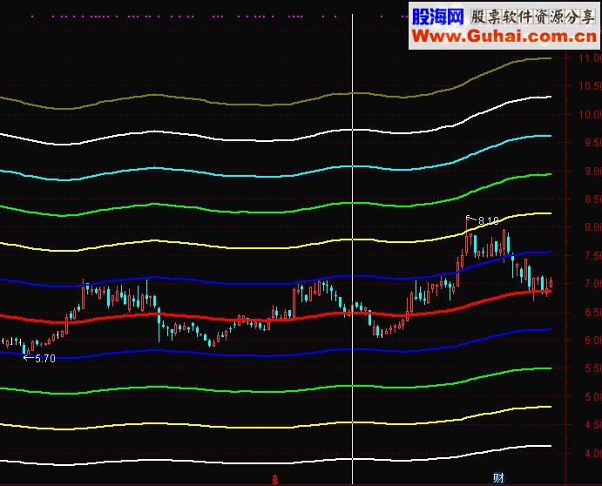This screenshot has width=602, height=486.
Task: Click the 9.50 price axis label
Action: [592, 143]
